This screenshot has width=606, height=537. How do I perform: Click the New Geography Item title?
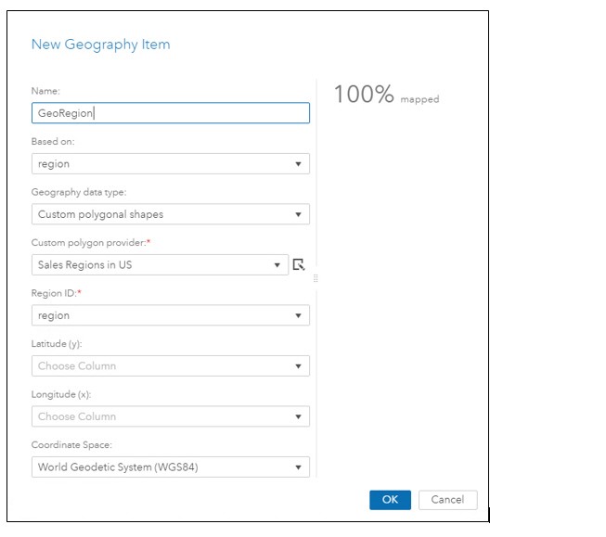[x=100, y=45]
